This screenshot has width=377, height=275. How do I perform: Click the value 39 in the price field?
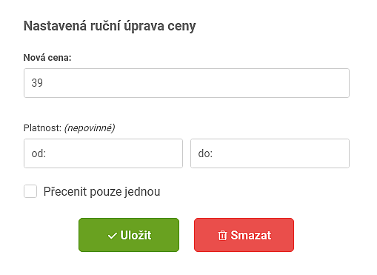click(37, 83)
